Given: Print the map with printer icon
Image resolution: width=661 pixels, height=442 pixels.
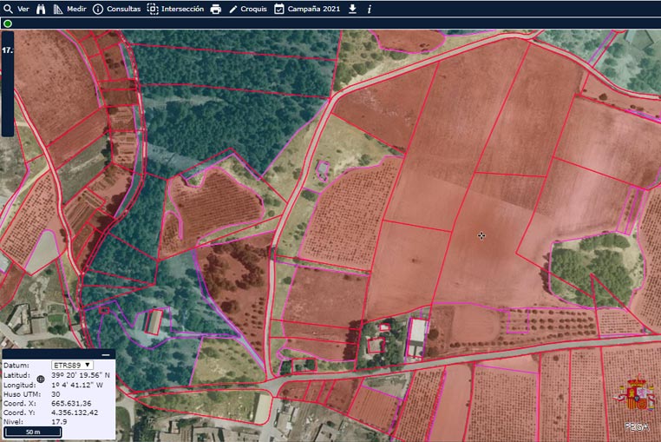Looking at the screenshot, I should click(x=216, y=9).
